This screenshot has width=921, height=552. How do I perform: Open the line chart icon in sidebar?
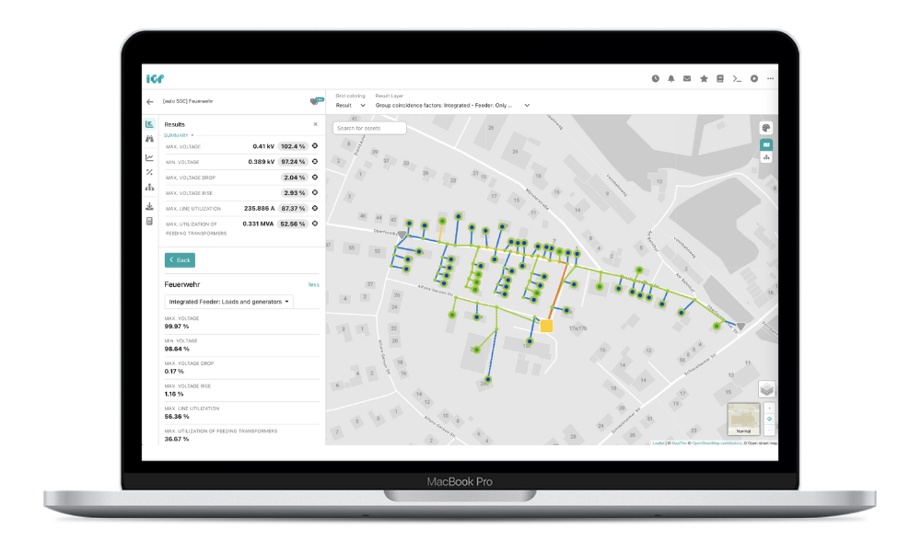tap(149, 157)
